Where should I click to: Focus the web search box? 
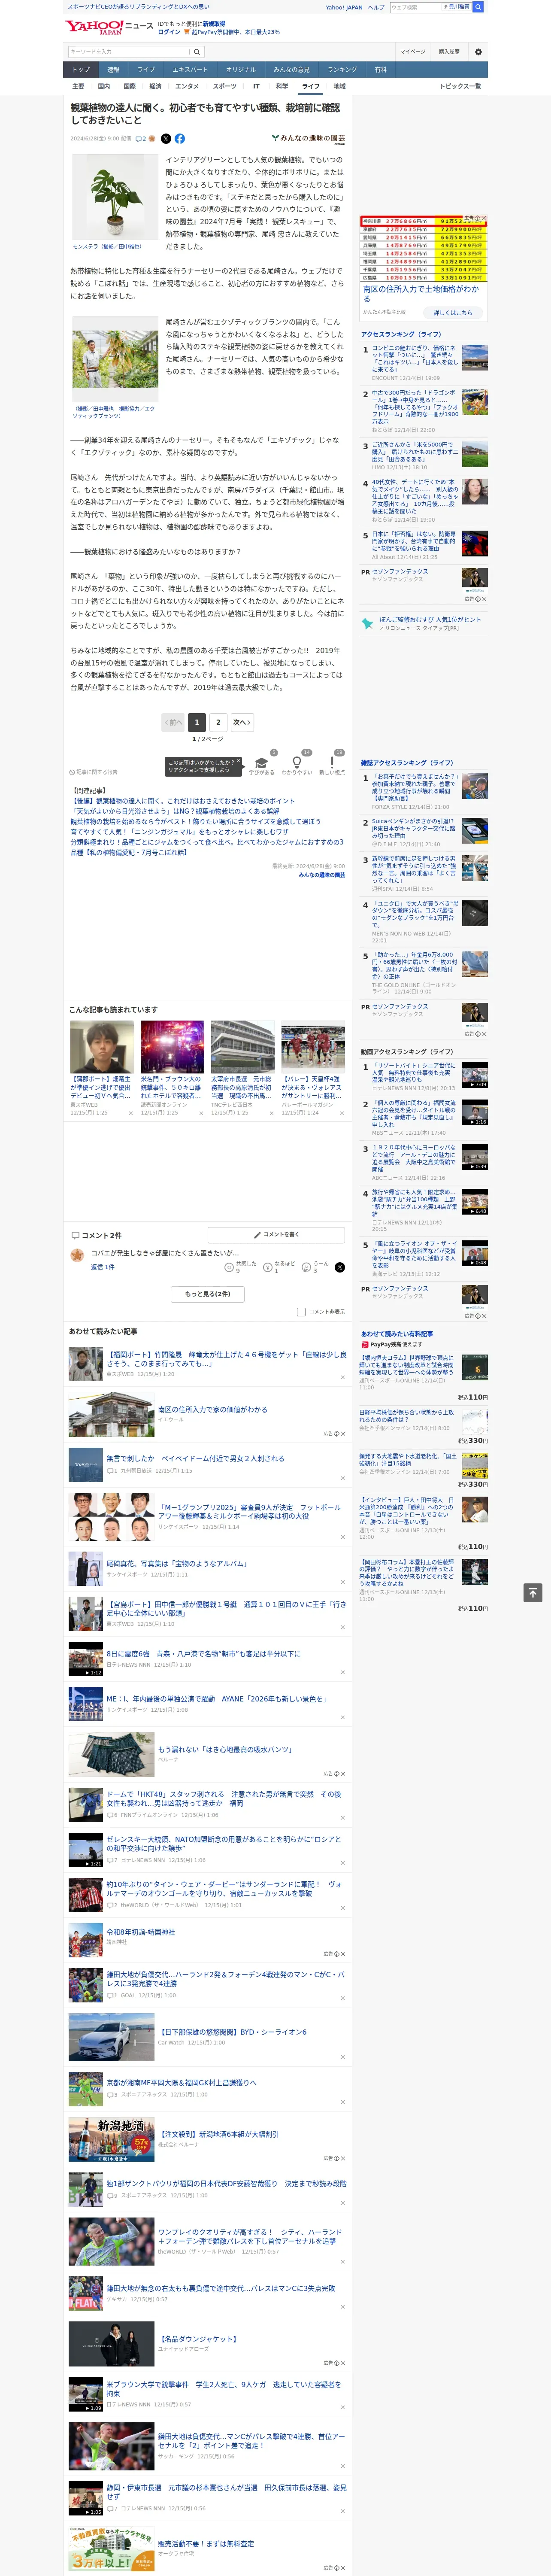coord(416,7)
